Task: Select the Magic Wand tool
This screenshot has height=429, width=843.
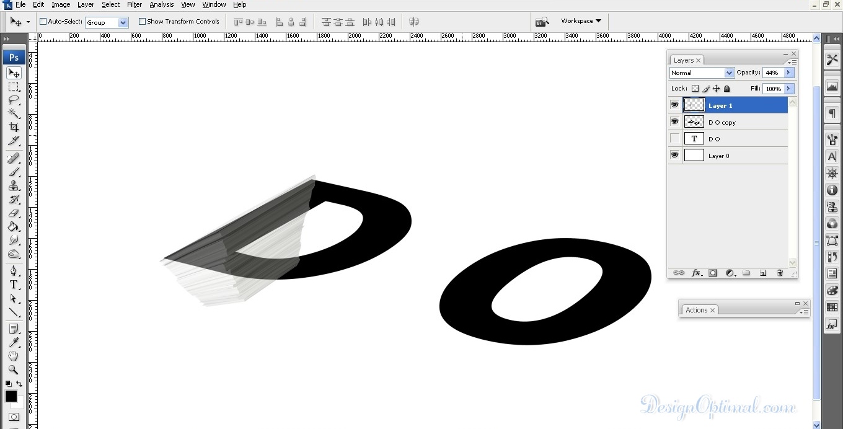Action: coord(14,113)
